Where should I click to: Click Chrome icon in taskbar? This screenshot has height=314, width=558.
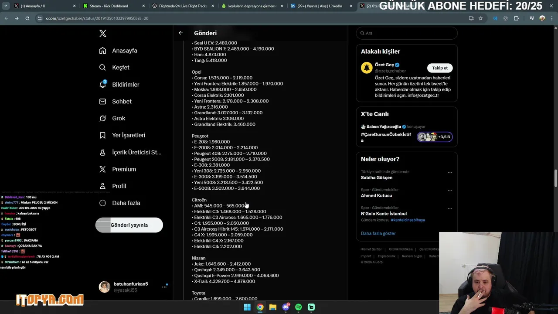[x=260, y=307]
